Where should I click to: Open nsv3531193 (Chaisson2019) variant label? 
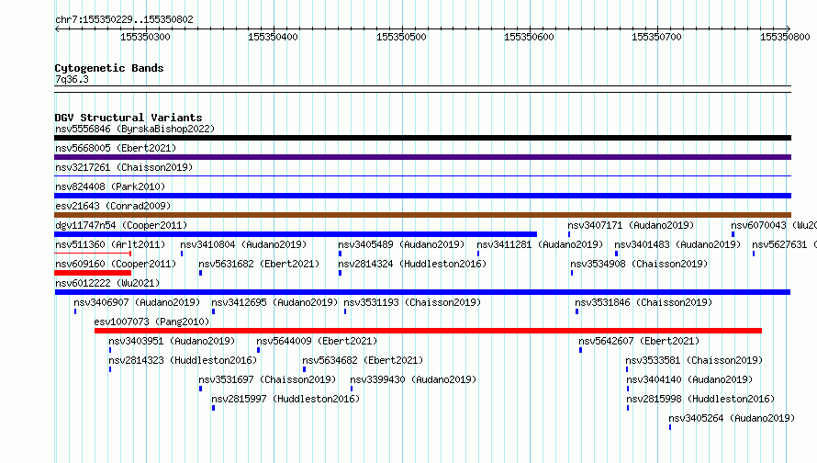click(412, 302)
